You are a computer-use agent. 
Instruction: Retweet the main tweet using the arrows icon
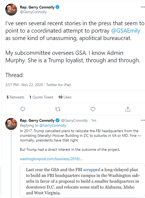click(58, 109)
